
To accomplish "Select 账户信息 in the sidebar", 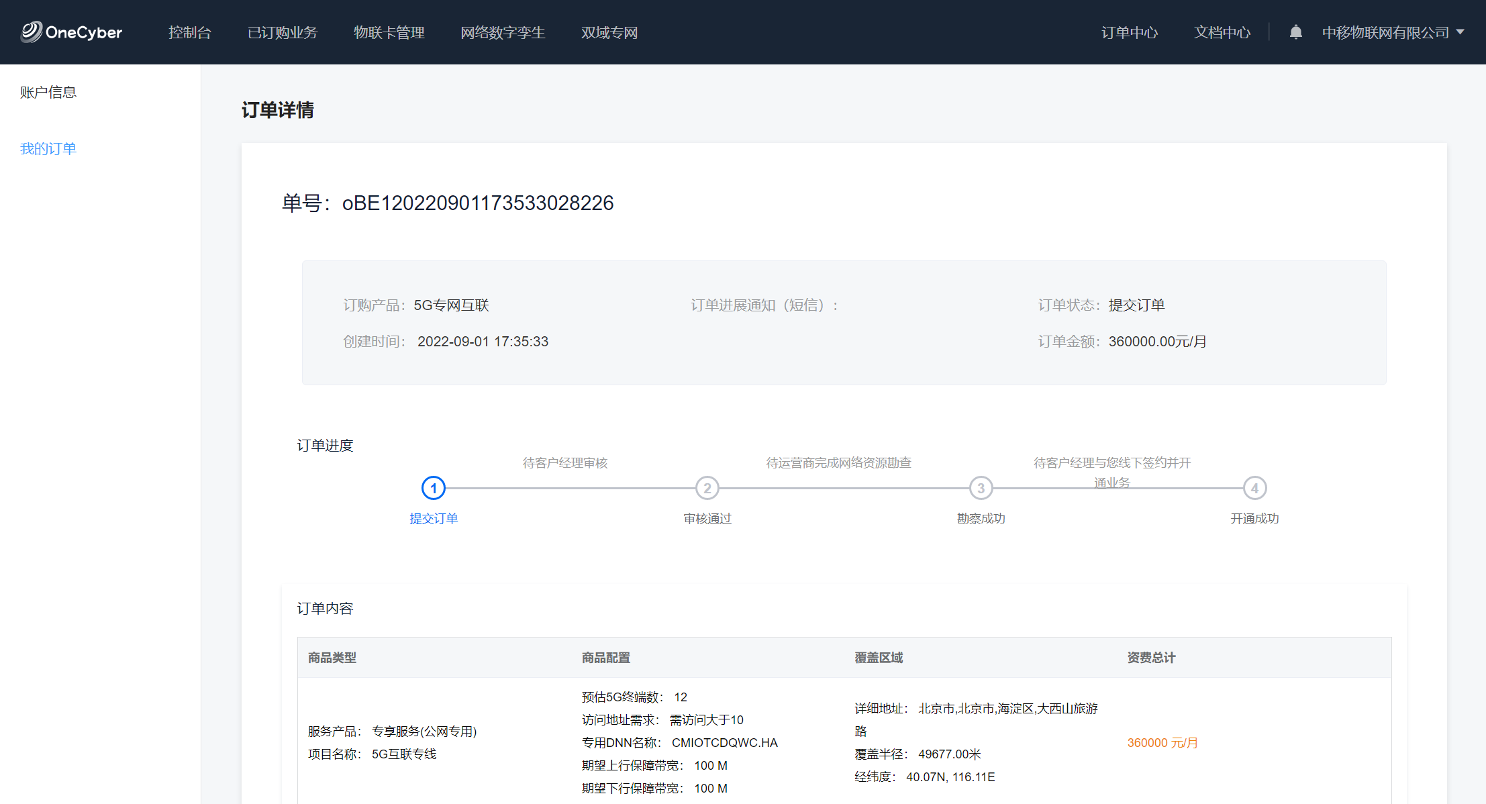I will click(48, 92).
